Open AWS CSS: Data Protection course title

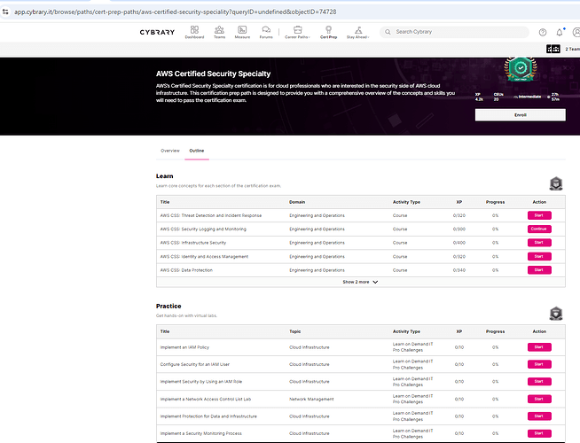tap(186, 269)
